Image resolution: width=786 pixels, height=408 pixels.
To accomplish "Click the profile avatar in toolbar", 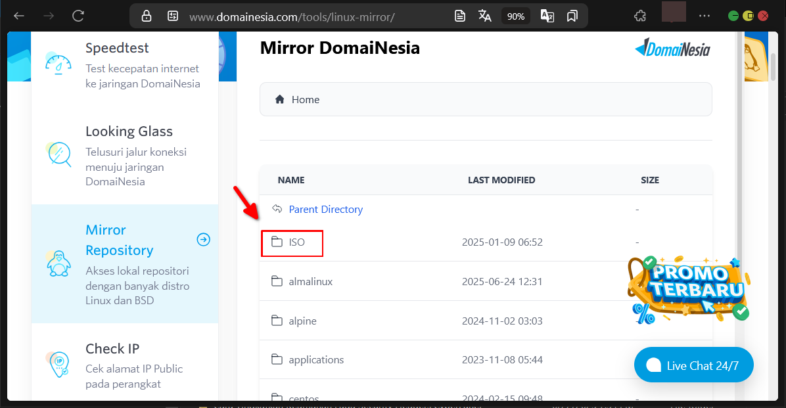I will [674, 12].
